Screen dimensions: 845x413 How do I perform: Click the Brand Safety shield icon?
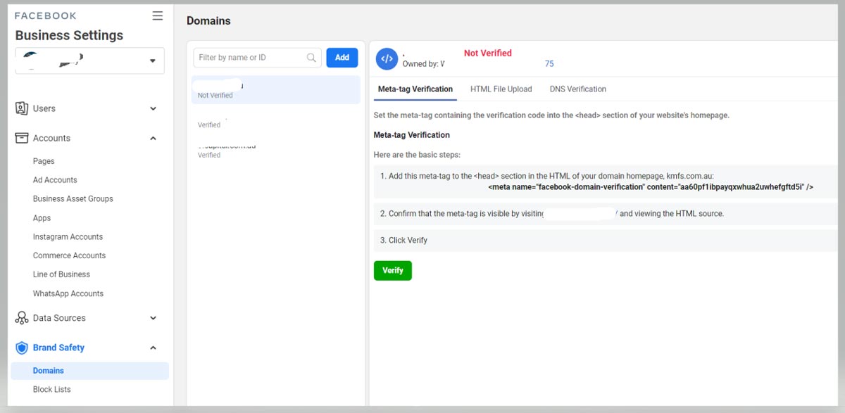point(21,348)
